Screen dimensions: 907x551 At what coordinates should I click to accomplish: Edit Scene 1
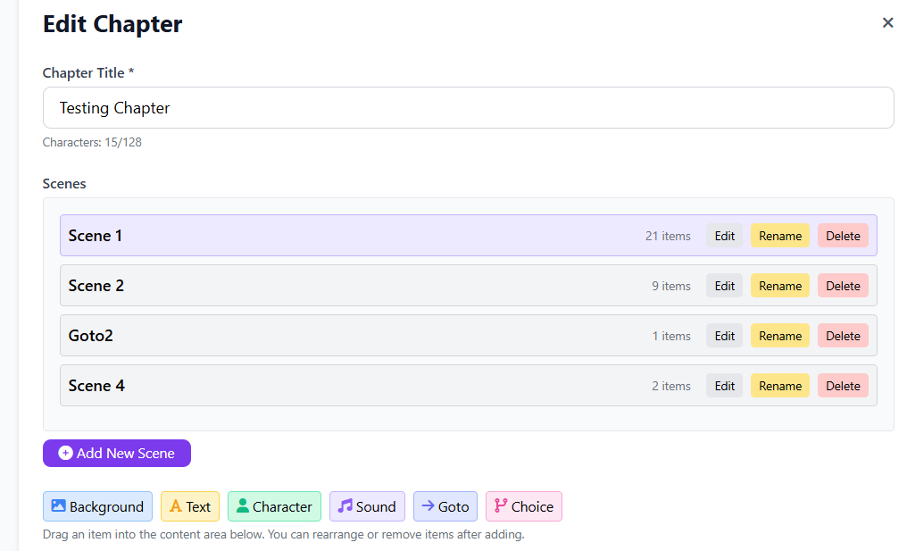[x=724, y=236]
